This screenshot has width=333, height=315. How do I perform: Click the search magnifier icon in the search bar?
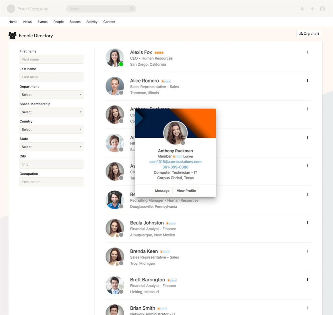click(x=132, y=9)
